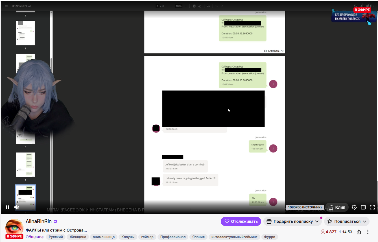Click the fit-to-page icon in PDF toolbar

point(194,6)
